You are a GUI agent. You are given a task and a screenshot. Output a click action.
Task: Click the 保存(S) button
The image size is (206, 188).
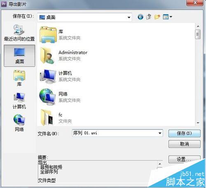point(185,133)
